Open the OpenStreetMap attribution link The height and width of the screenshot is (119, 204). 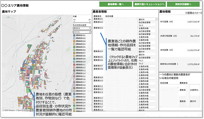[x=23, y=110]
